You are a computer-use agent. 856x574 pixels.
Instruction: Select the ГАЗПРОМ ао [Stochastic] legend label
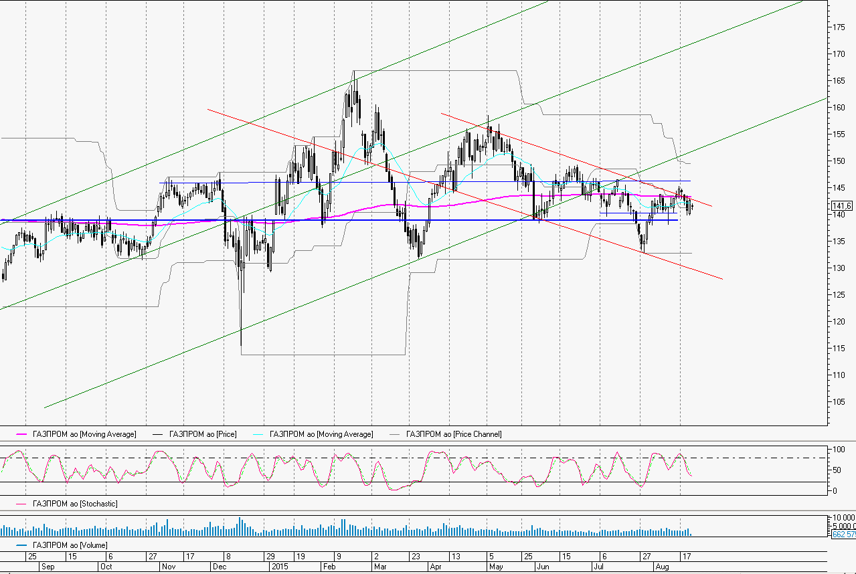(x=76, y=504)
